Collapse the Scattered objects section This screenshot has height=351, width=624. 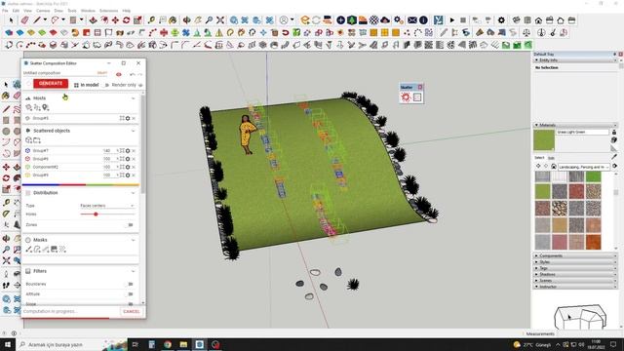point(134,131)
